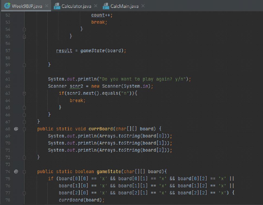Click fold end marker on line 66
263x205 pixels.
(24, 115)
